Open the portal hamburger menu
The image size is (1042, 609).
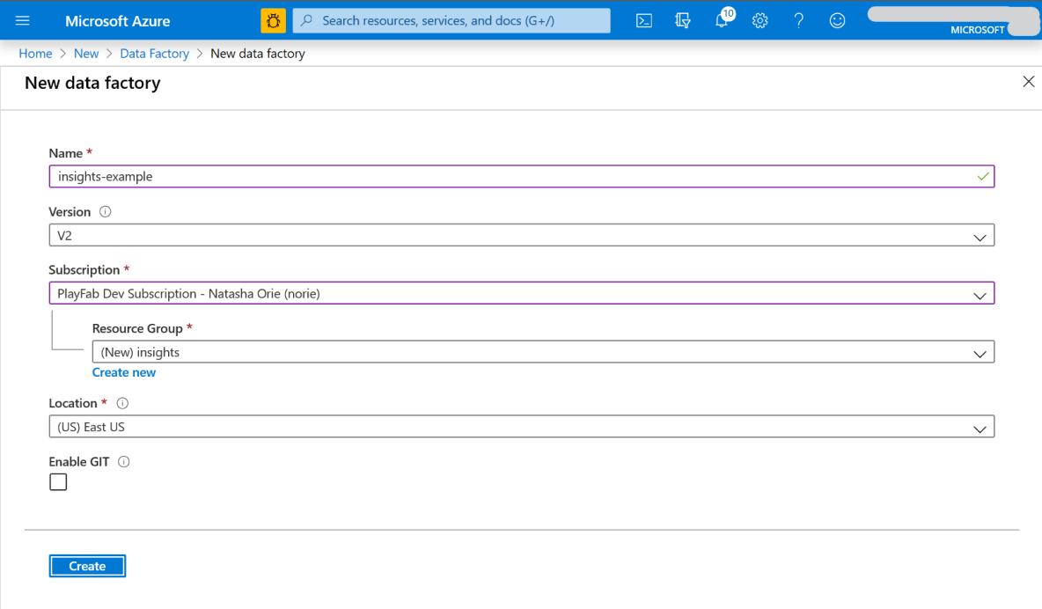coord(23,20)
